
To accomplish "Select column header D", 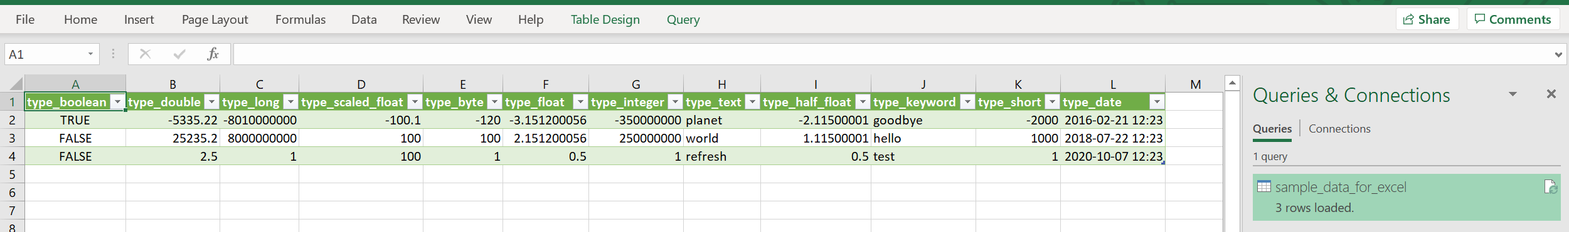I will 361,84.
